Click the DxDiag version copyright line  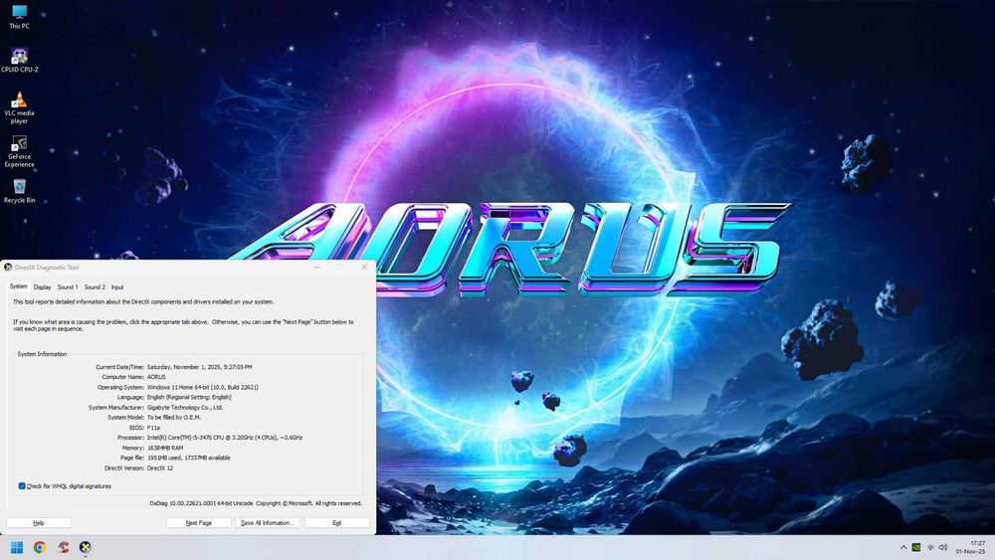[256, 503]
